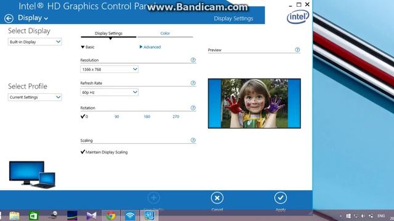The height and width of the screenshot is (221, 394).
Task: Open help for Scaling
Action: click(193, 140)
